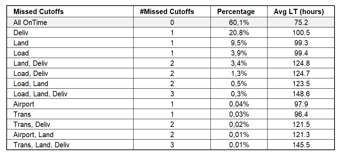Viewport: 343px width, 154px height.
Task: Click the Missed Cutoffs column header
Action: (x=38, y=12)
